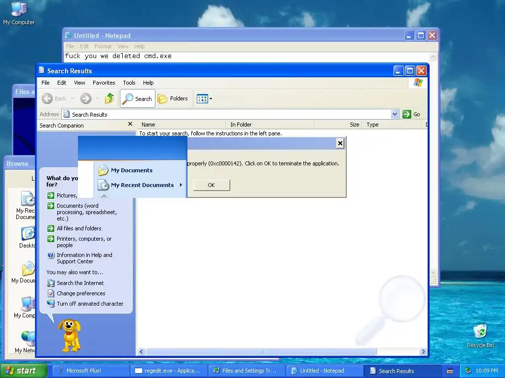The width and height of the screenshot is (505, 378).
Task: Open the Recycle Bin desktop icon
Action: 480,336
